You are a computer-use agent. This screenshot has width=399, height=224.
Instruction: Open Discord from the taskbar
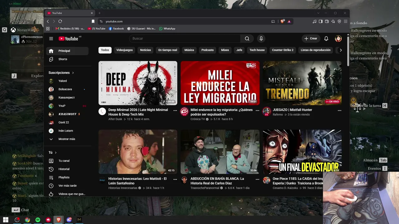(x=69, y=220)
